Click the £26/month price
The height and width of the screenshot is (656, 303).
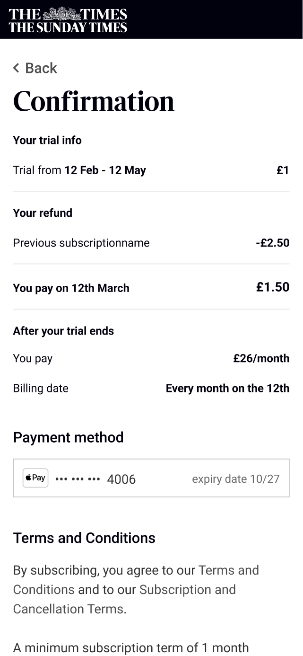click(x=261, y=358)
